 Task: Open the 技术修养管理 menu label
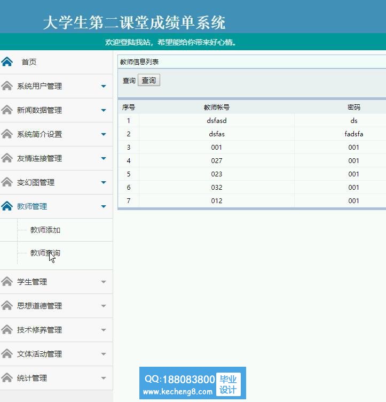point(40,330)
